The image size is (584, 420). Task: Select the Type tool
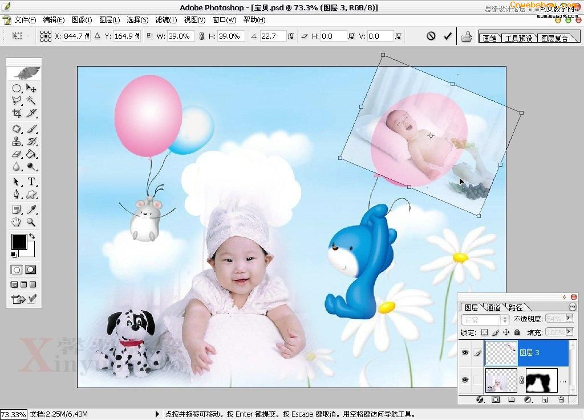(31, 182)
